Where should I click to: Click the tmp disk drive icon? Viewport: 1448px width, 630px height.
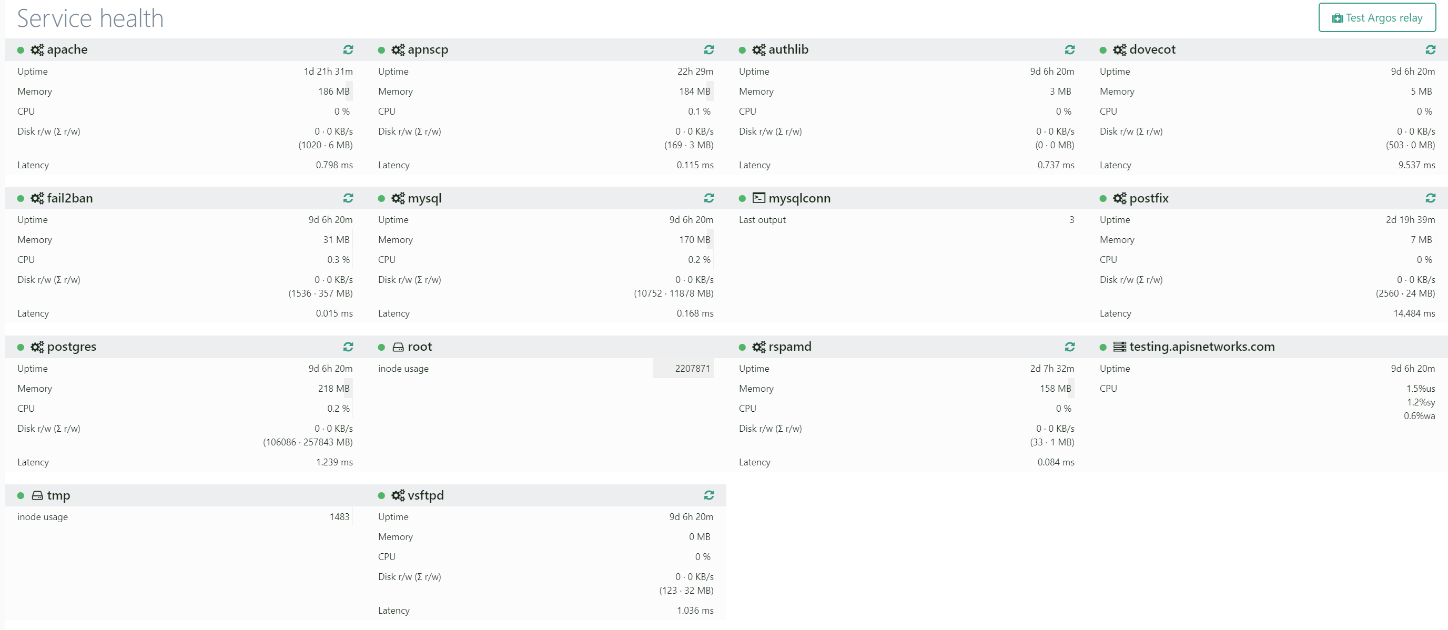point(37,495)
